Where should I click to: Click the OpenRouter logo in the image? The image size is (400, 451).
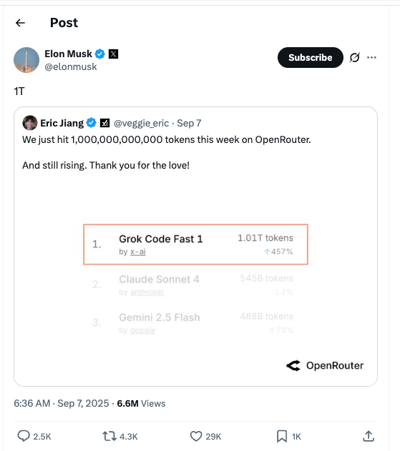[x=325, y=365]
